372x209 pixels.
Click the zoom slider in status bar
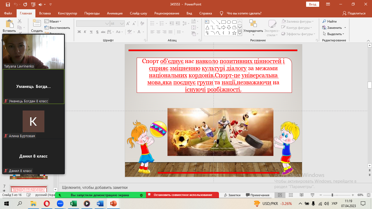[x=332, y=195]
